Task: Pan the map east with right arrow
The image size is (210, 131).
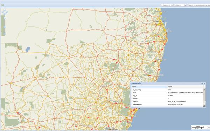Action: [7, 12]
